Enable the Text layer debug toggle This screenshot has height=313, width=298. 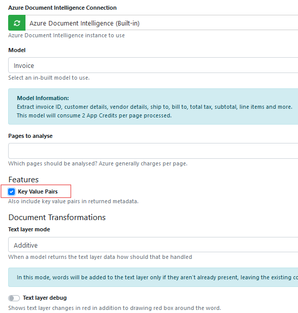14,298
